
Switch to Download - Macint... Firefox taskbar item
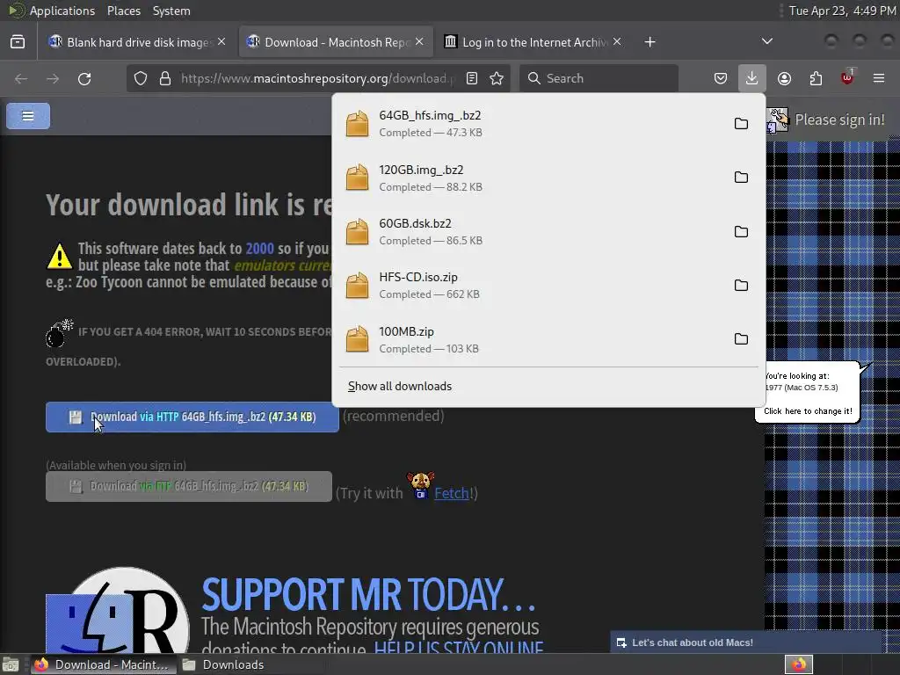pos(102,664)
